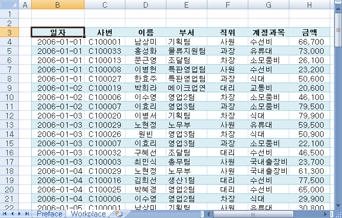Select column G header

(268, 5)
